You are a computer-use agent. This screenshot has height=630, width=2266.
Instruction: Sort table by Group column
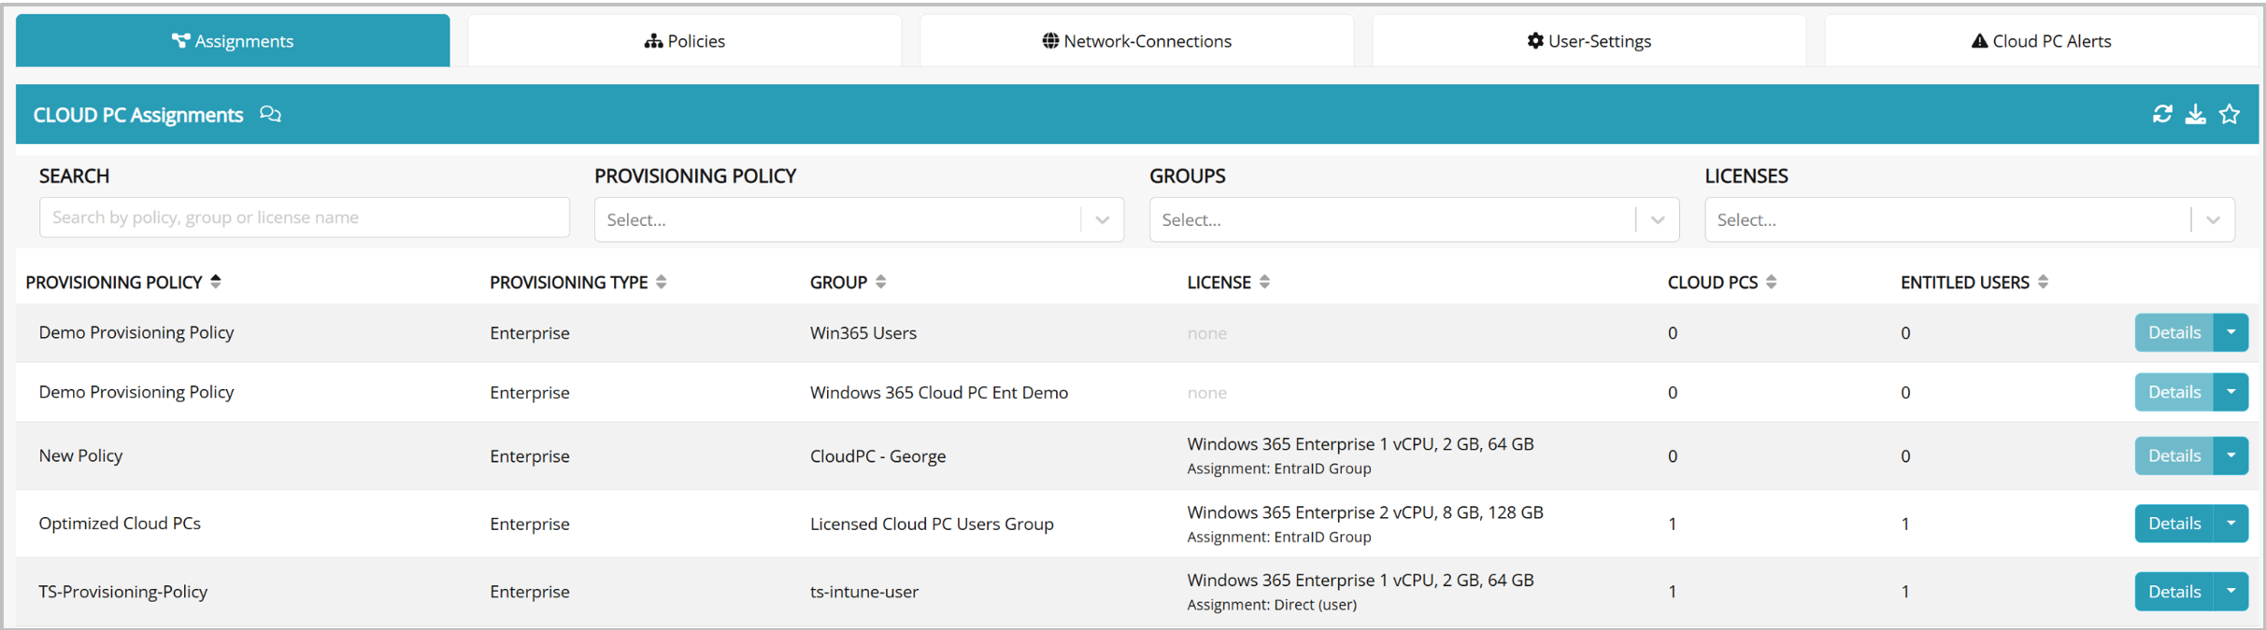pyautogui.click(x=880, y=282)
